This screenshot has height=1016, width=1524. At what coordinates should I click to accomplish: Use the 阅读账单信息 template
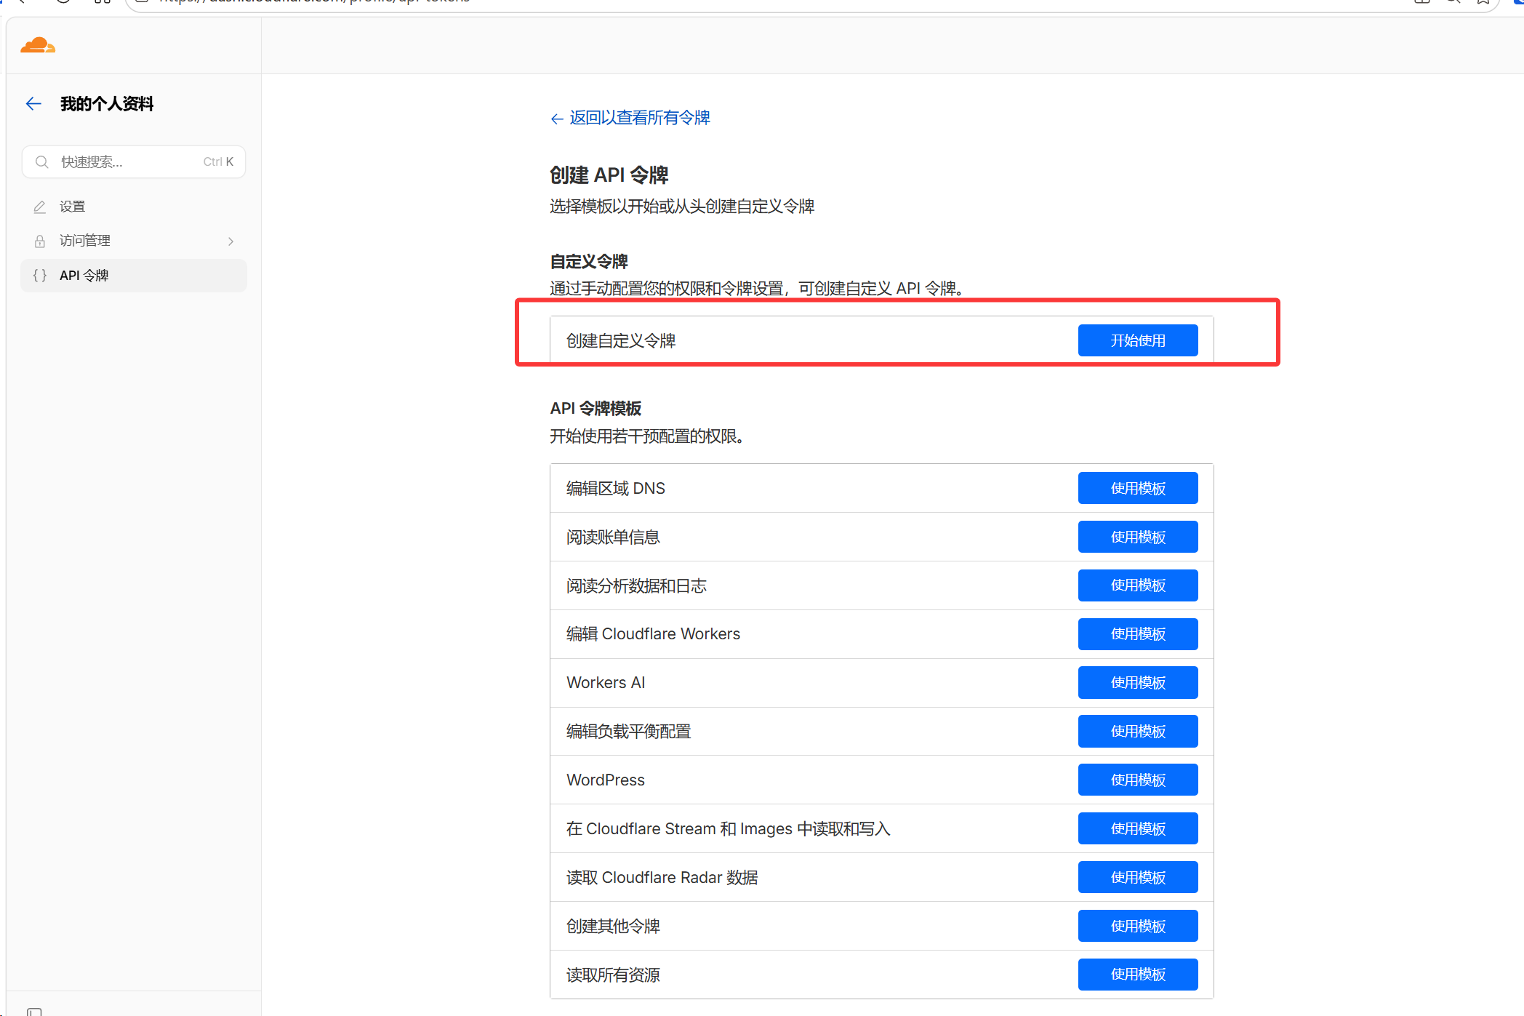pyautogui.click(x=1137, y=537)
